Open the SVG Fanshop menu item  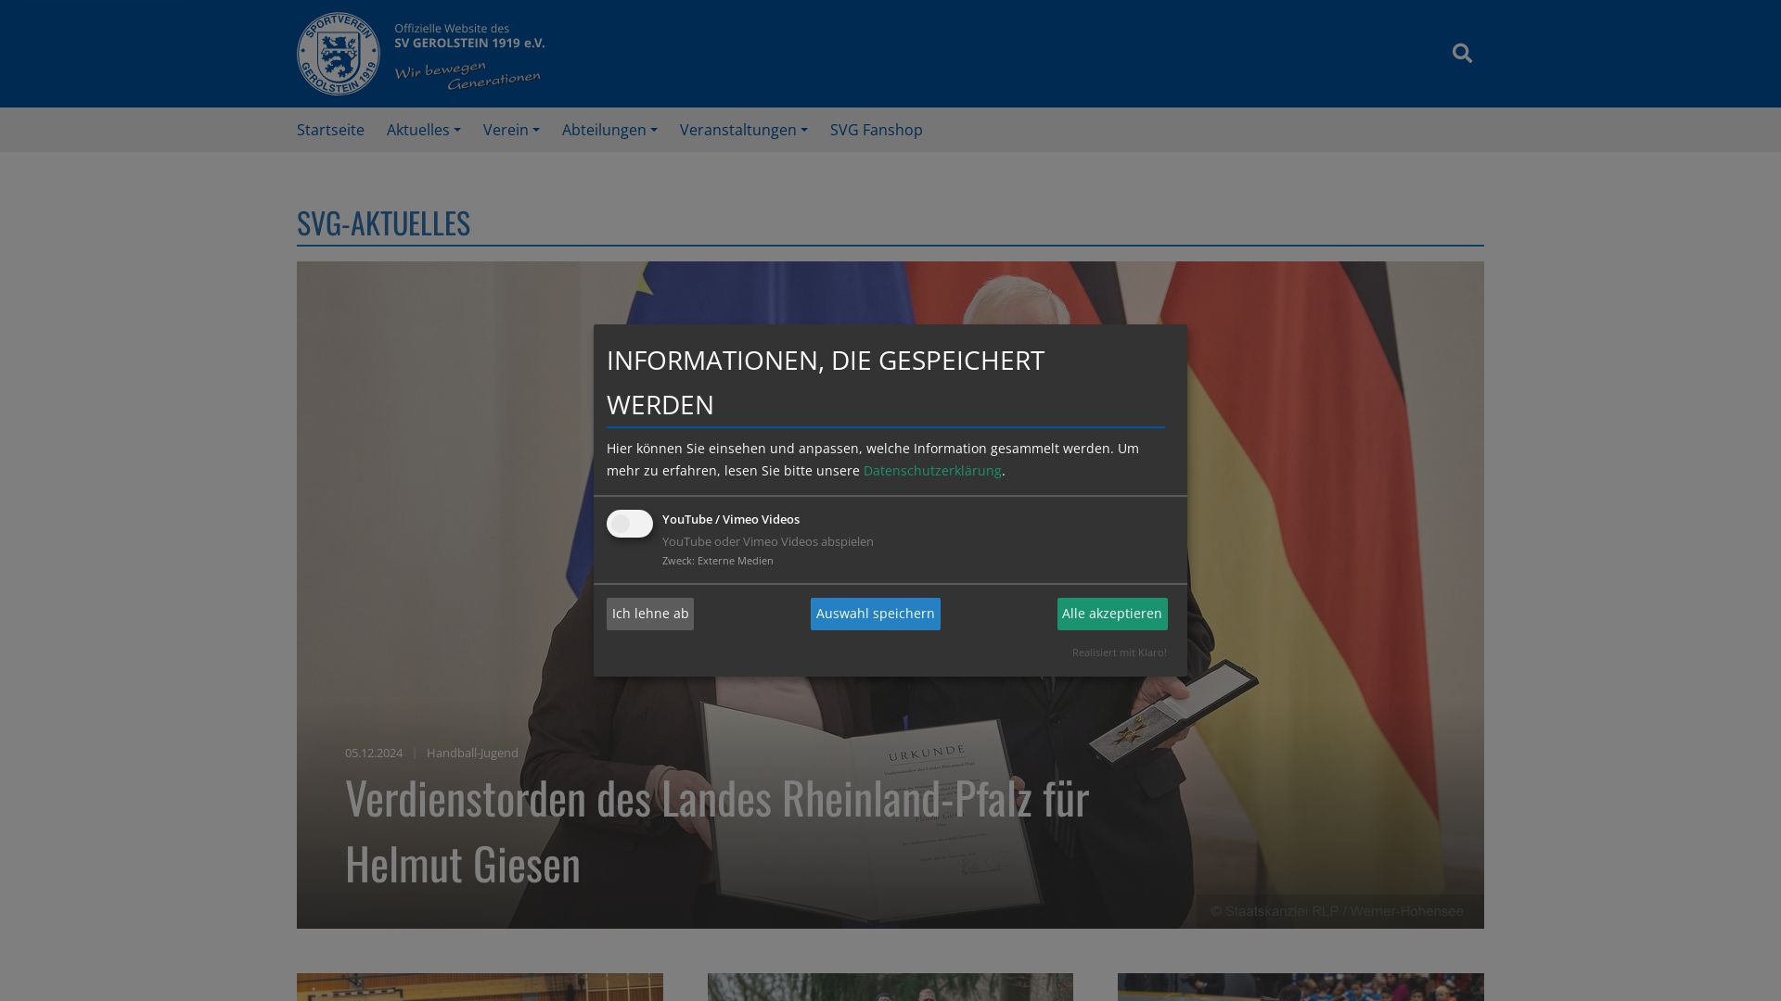(x=877, y=130)
